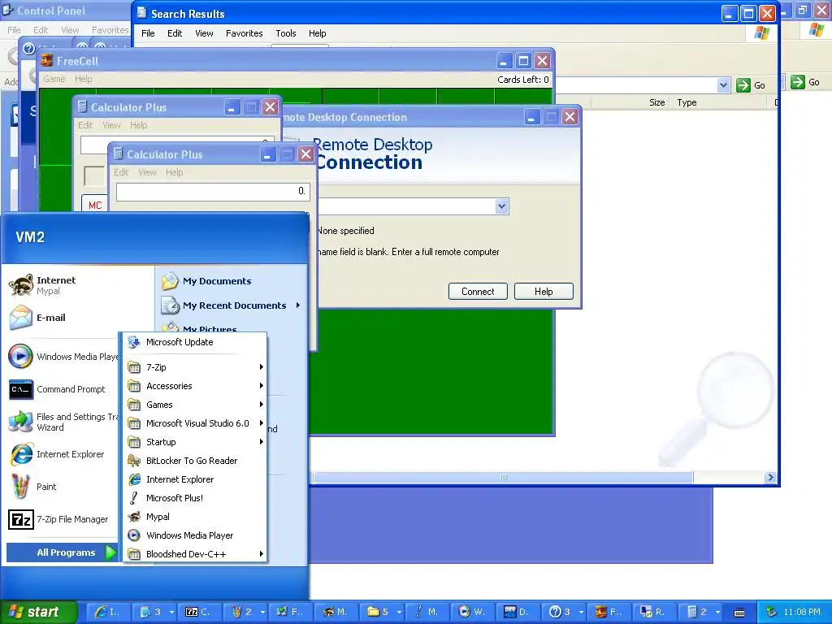The height and width of the screenshot is (624, 832).
Task: Open Help menu in Search Results
Action: pyautogui.click(x=318, y=33)
